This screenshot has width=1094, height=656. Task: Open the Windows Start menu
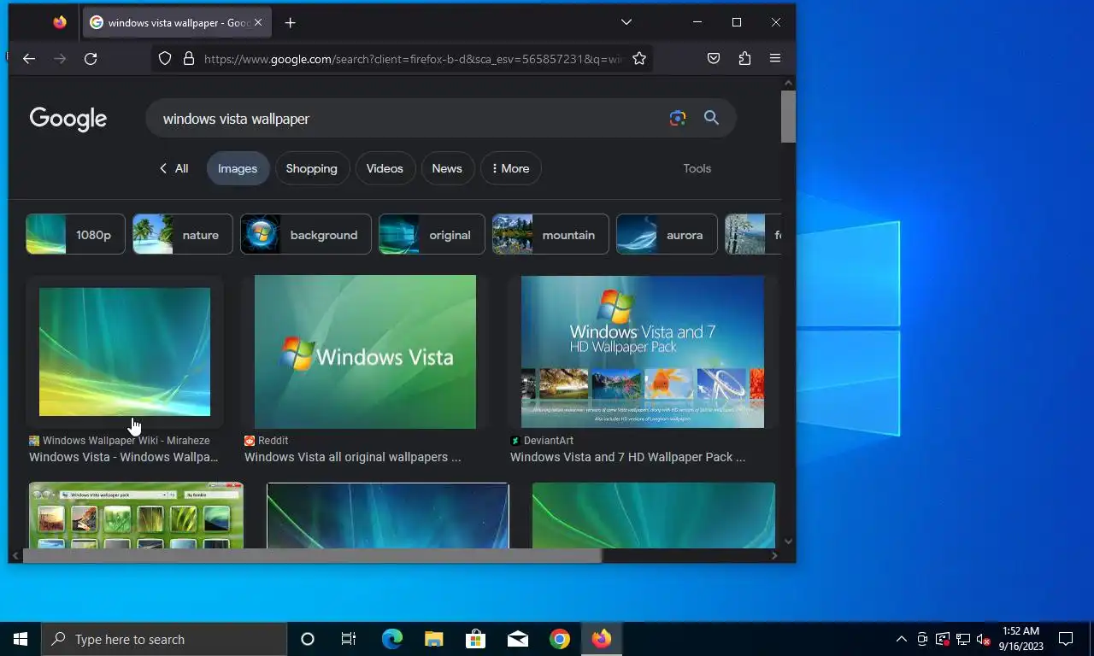coord(21,639)
